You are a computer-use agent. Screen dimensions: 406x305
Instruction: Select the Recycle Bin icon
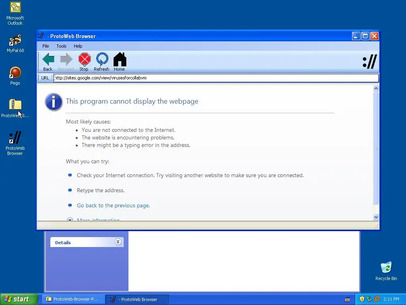click(386, 271)
